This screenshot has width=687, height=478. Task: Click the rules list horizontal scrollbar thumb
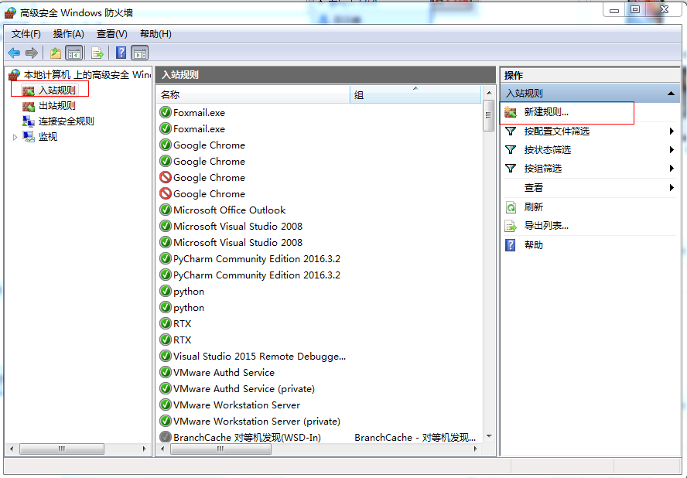[x=220, y=449]
